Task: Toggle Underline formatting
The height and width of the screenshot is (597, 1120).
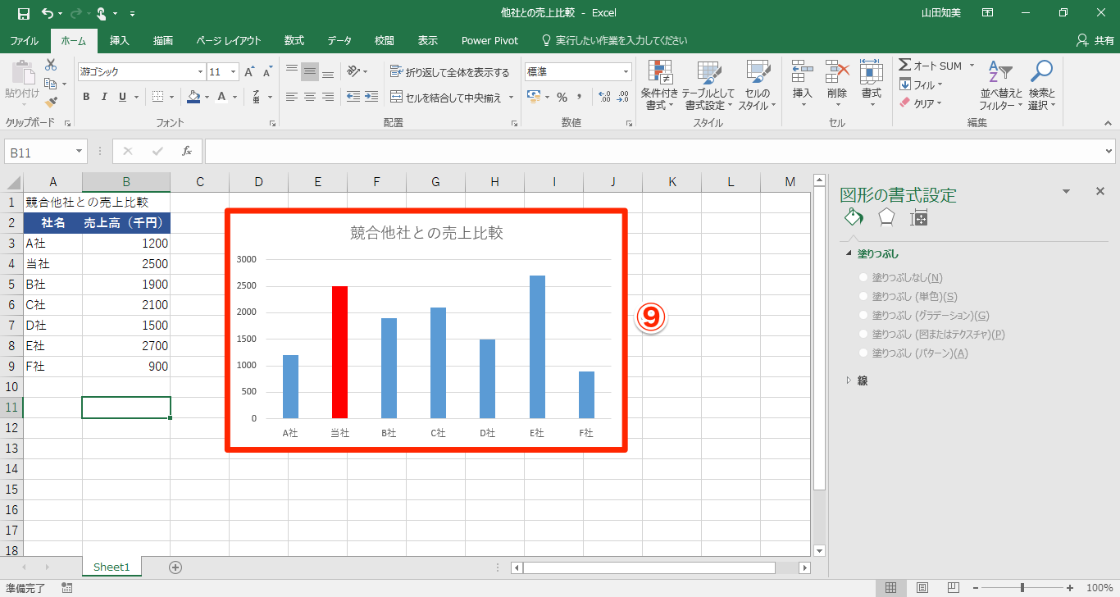Action: (x=122, y=97)
